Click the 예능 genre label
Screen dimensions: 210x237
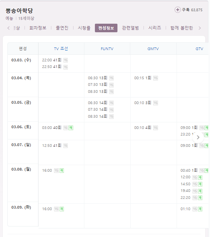tap(9, 18)
